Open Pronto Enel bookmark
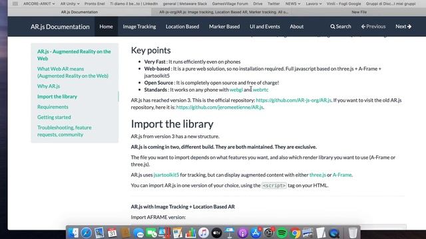This screenshot has width=426, height=239. (x=95, y=4)
